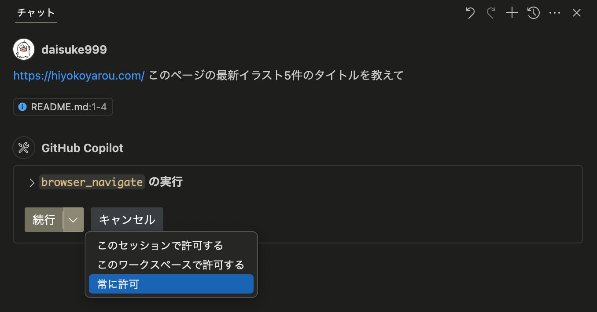Open the more actions menu
This screenshot has height=312, width=597.
tap(554, 13)
